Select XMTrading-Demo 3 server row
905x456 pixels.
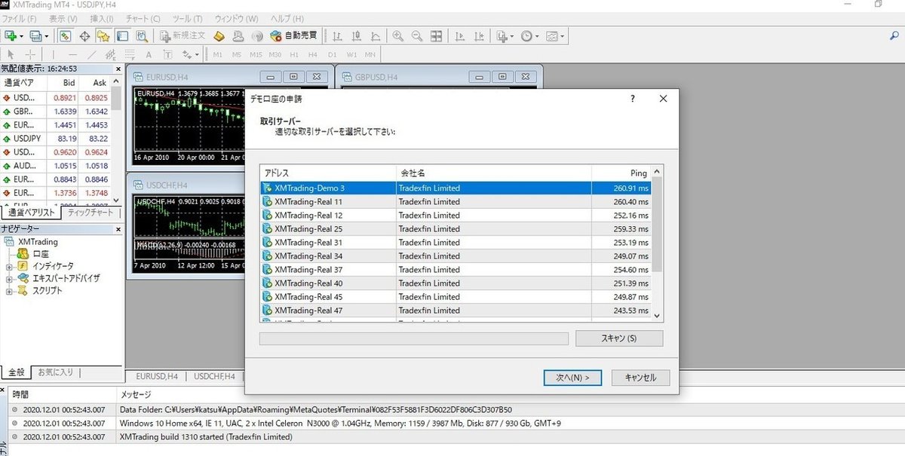[456, 188]
